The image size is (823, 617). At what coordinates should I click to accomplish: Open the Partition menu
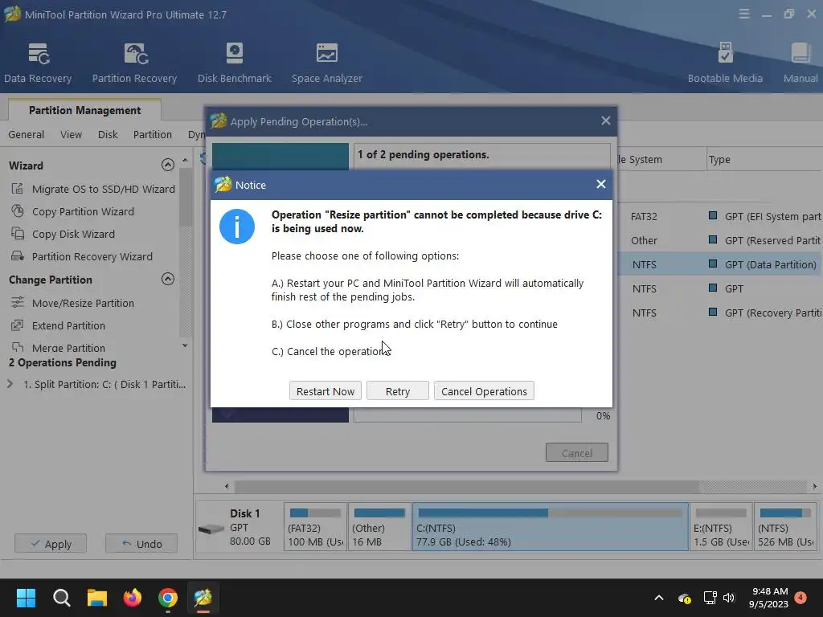(x=152, y=134)
